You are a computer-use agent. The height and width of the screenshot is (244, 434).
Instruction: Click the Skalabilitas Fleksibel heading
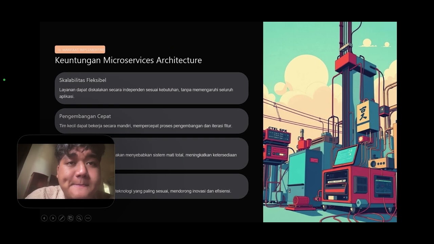click(x=83, y=80)
